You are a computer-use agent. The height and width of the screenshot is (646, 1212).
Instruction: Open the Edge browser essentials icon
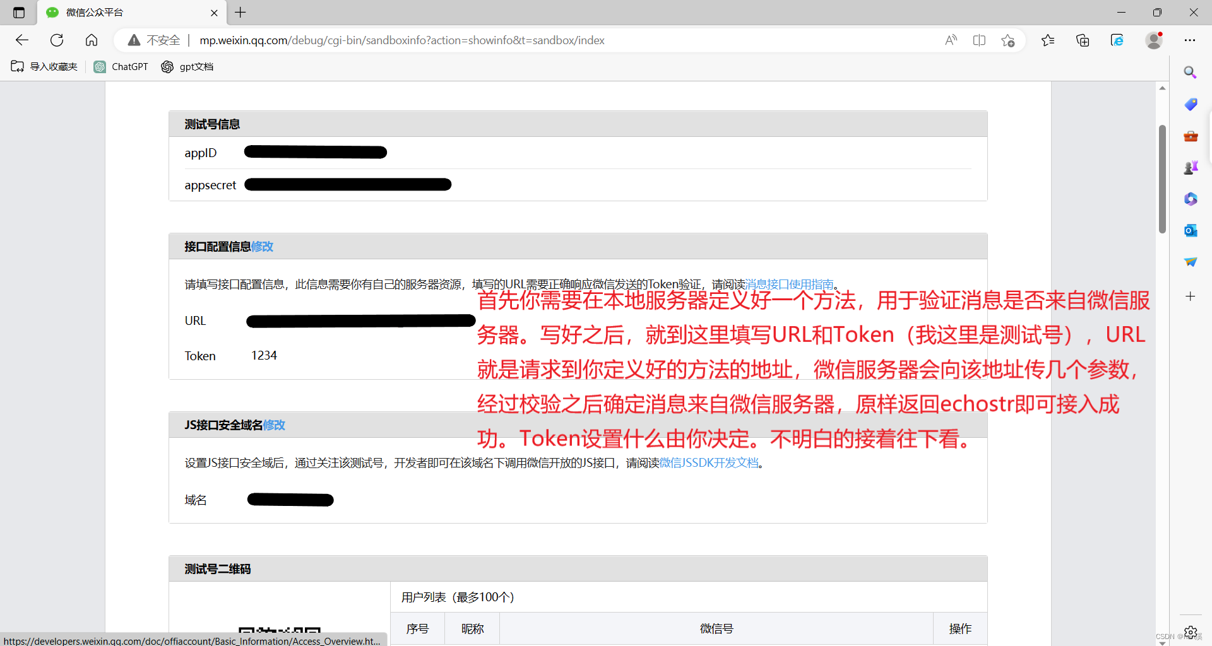pyautogui.click(x=1117, y=40)
